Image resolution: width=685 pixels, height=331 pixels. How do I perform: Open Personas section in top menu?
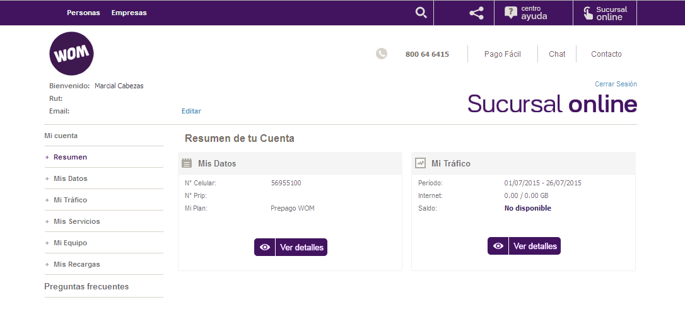(83, 13)
